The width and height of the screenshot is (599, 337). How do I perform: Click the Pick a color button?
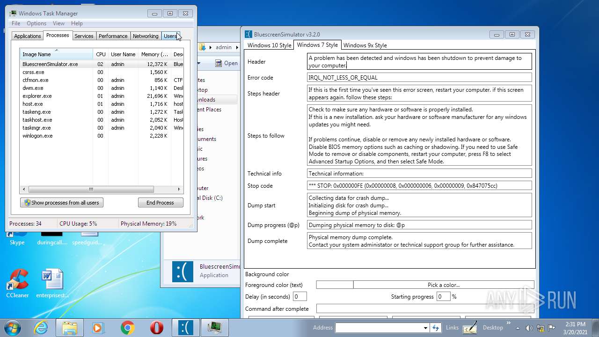tap(444, 285)
